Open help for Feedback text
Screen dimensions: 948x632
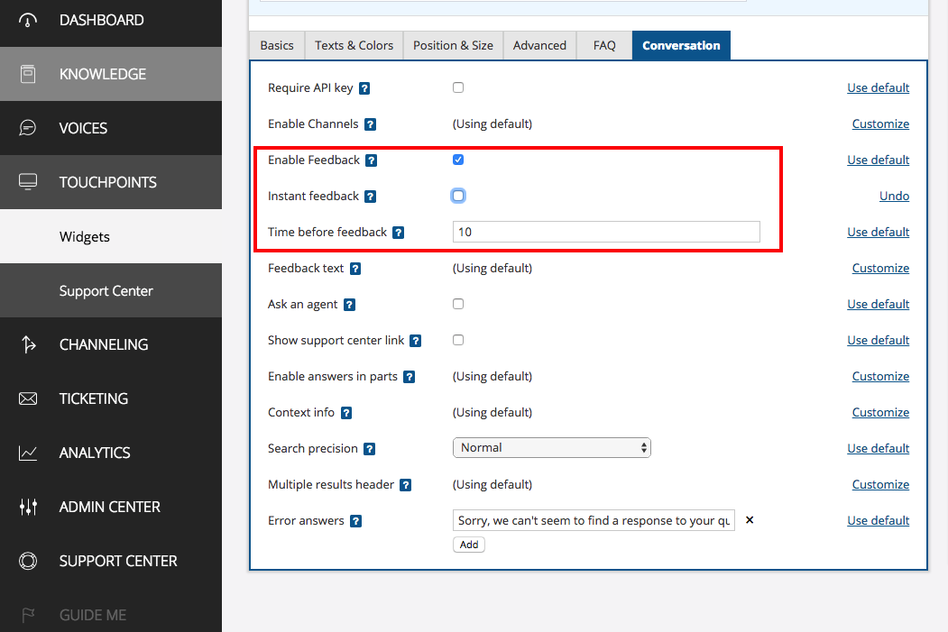point(355,269)
